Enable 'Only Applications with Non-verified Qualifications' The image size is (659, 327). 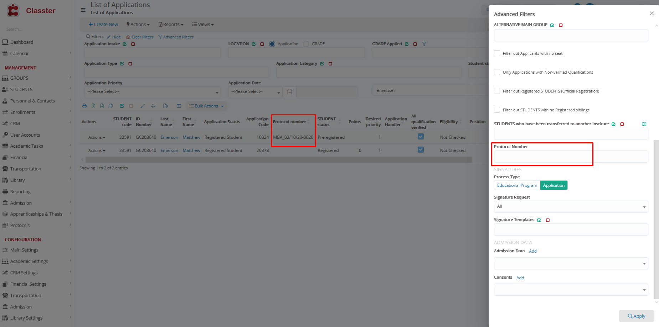pos(497,72)
